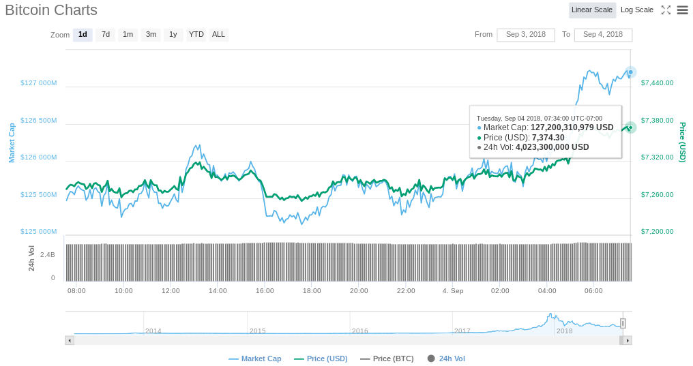This screenshot has width=693, height=366.
Task: Switch to Linear Scale
Action: click(592, 10)
